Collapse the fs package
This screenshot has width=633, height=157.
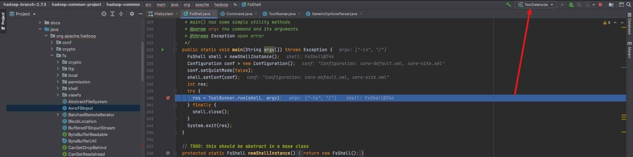click(x=52, y=56)
